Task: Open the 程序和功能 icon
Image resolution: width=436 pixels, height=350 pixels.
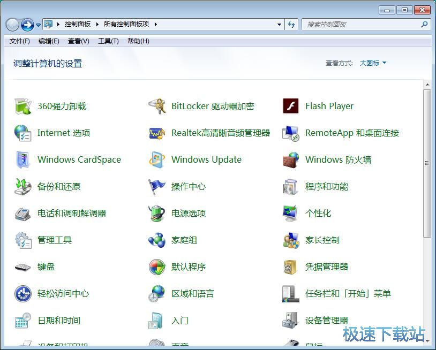Action: point(291,186)
